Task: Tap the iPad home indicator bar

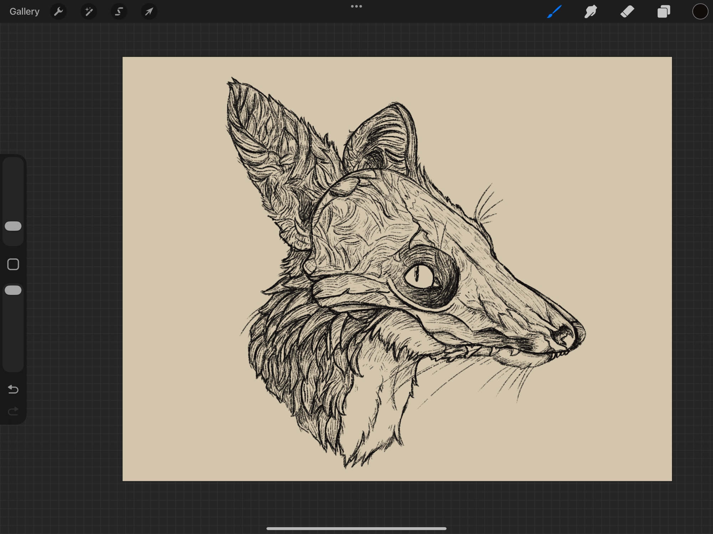Action: point(356,529)
